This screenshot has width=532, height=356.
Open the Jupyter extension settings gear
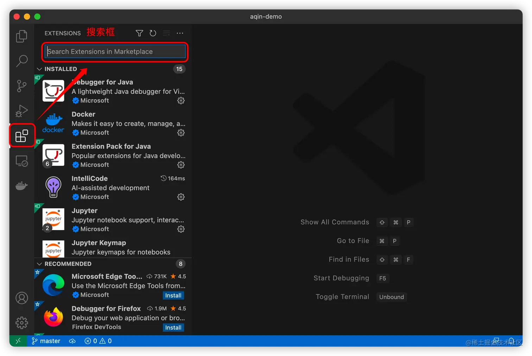(181, 229)
